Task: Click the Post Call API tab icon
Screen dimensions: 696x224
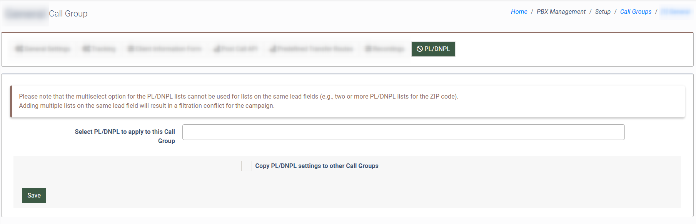Action: click(x=217, y=49)
